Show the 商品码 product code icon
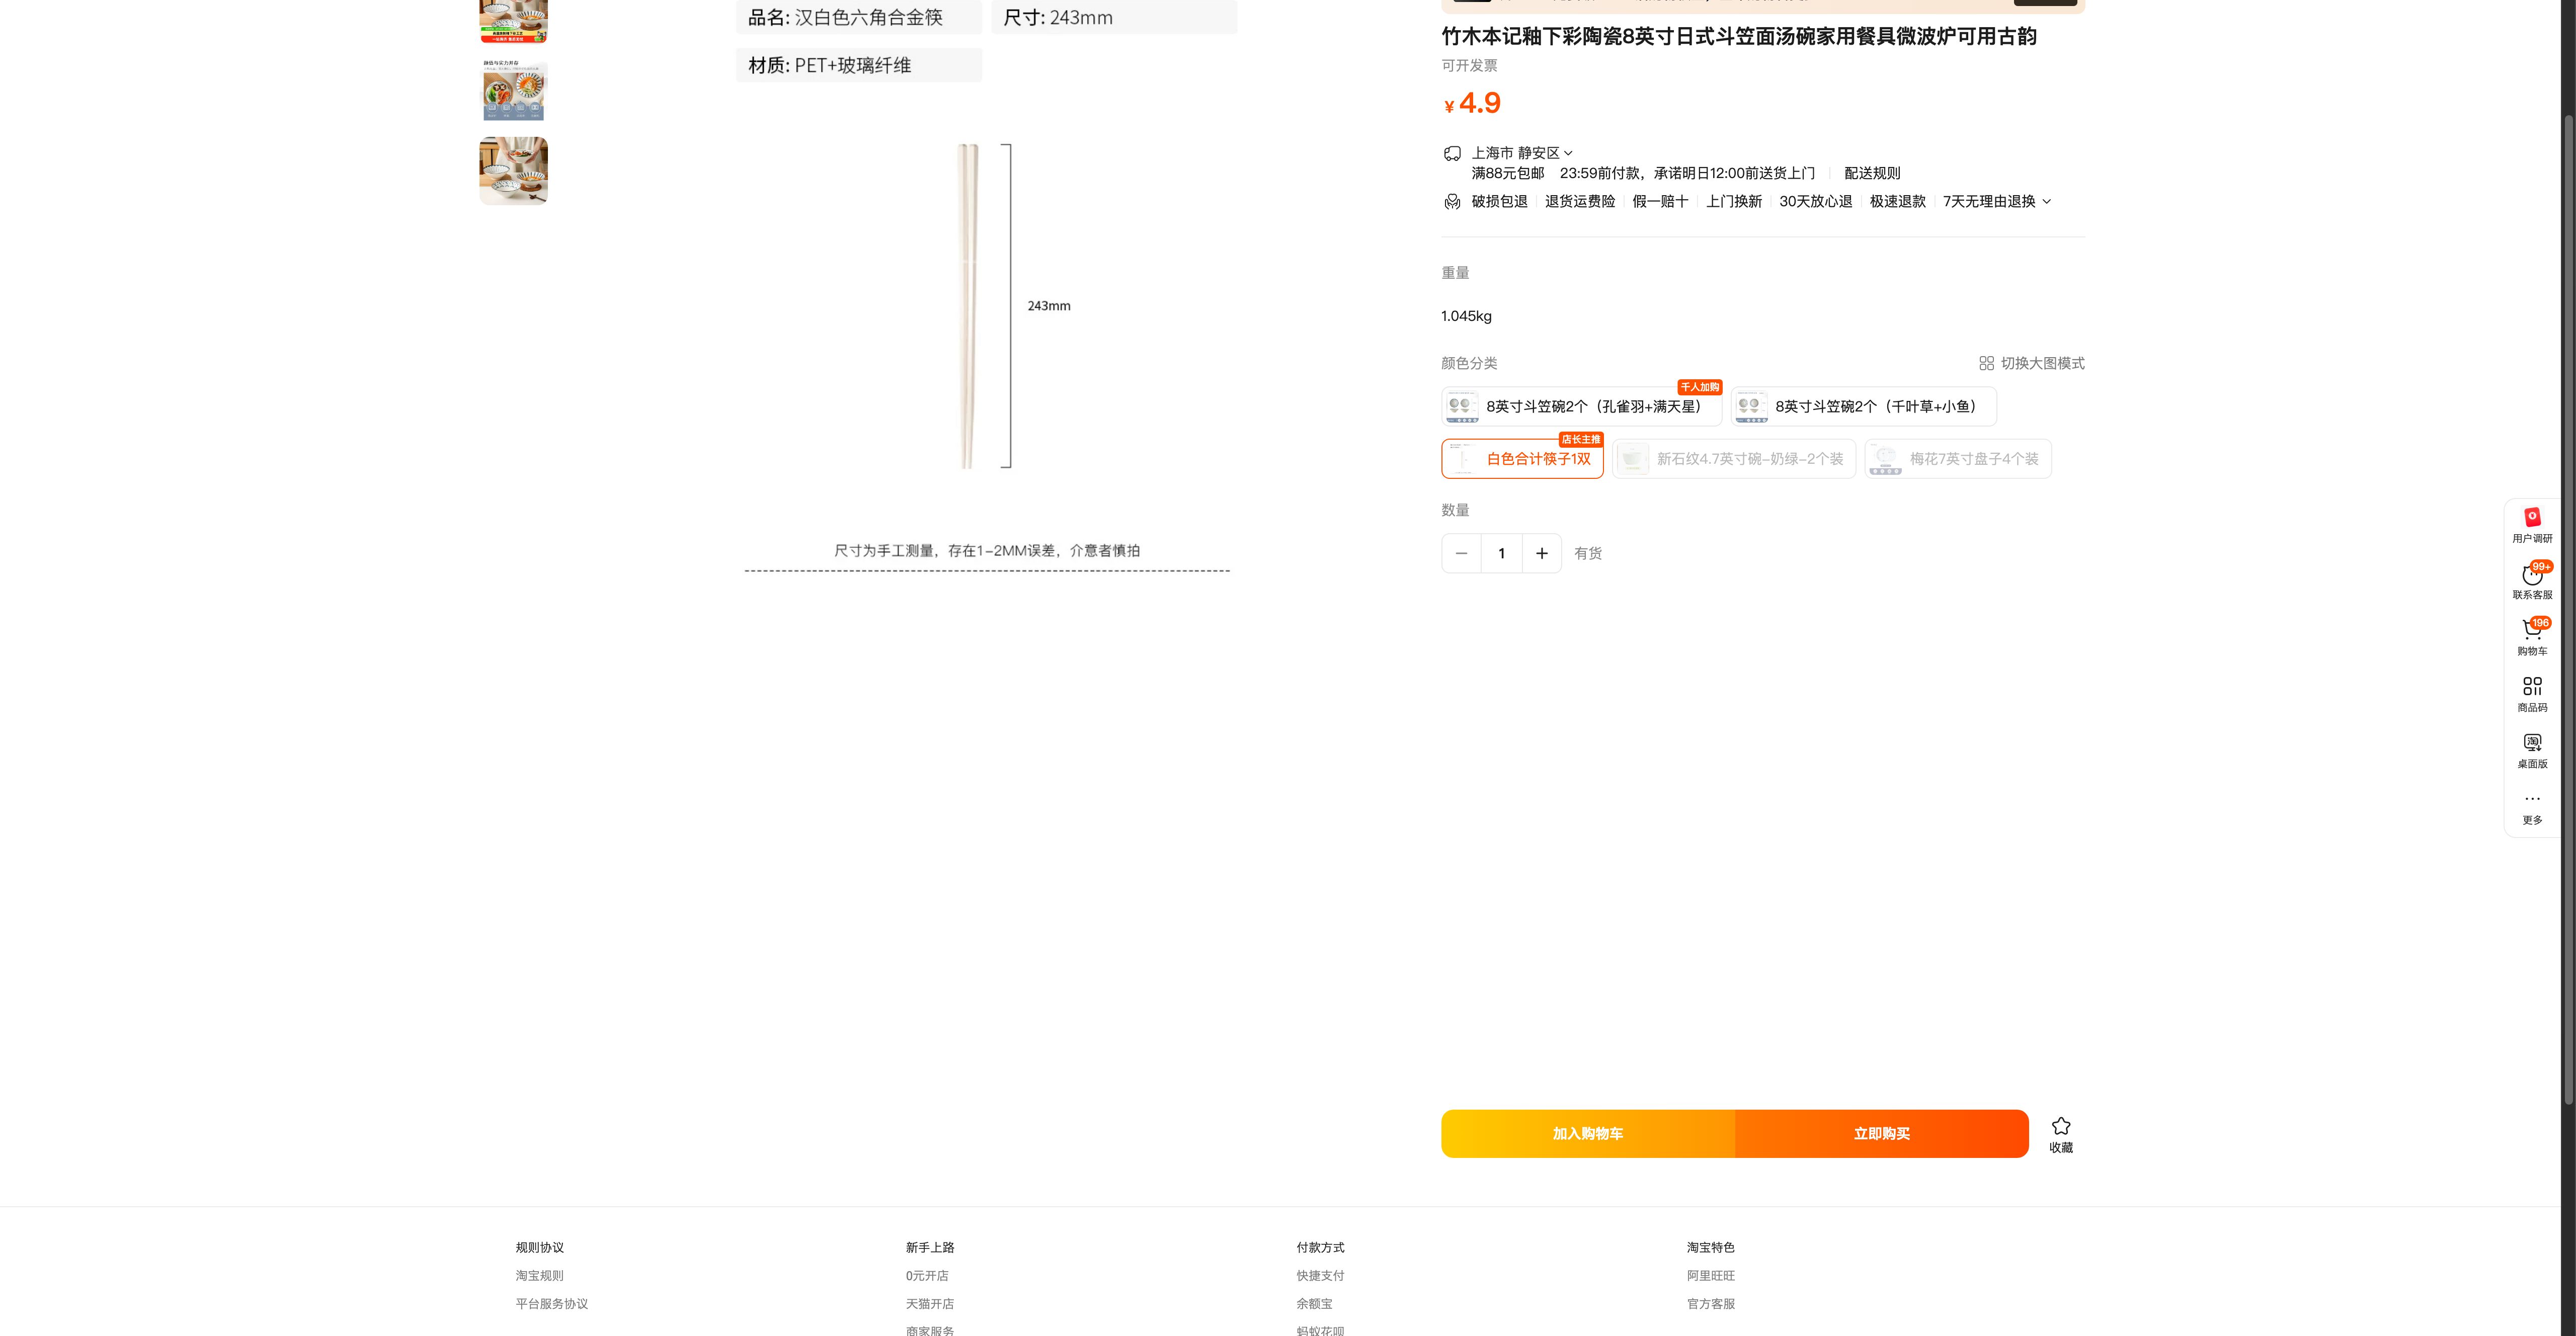The height and width of the screenshot is (1336, 2576). point(2532,686)
